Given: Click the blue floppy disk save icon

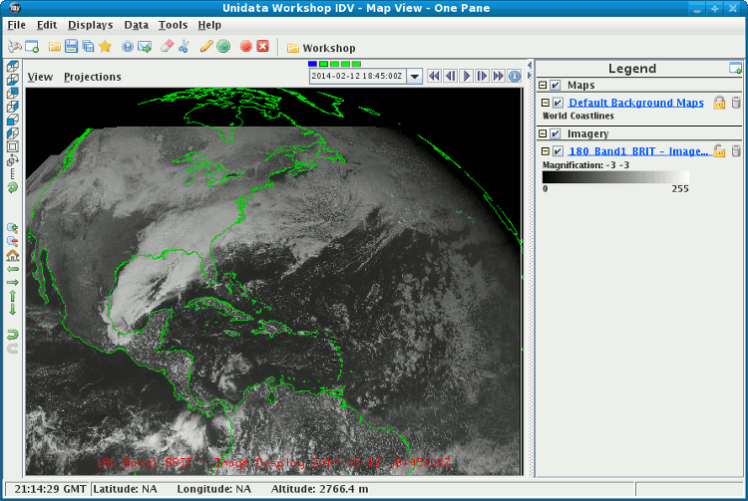Looking at the screenshot, I should 71,47.
